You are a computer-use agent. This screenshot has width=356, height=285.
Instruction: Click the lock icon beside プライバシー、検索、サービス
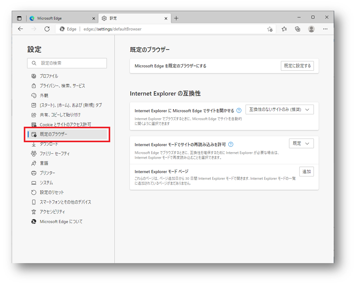(x=34, y=86)
